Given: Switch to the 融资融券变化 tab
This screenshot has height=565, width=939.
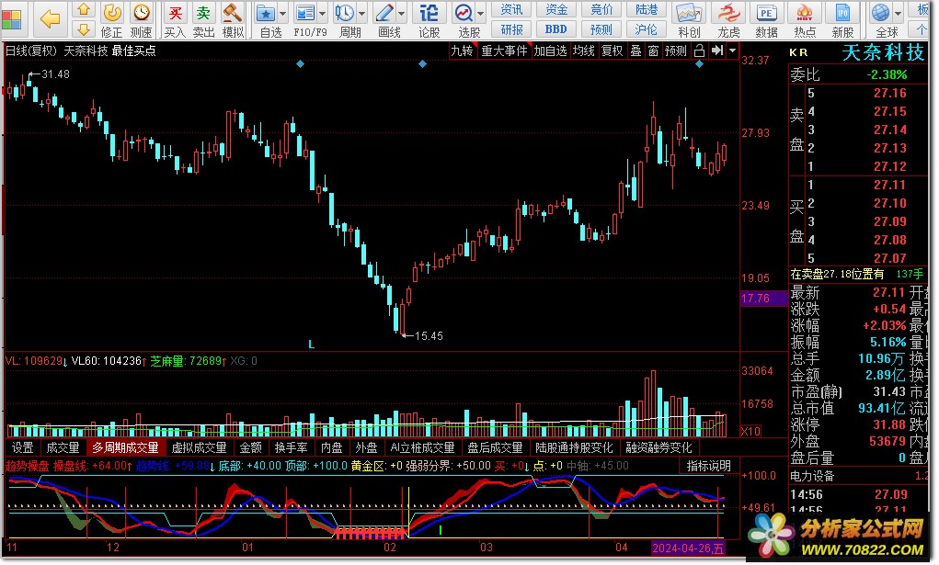Looking at the screenshot, I should [658, 447].
